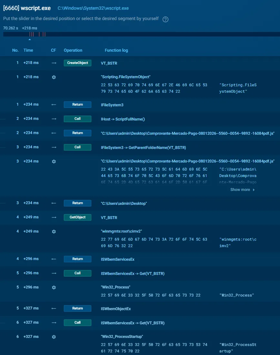Click Return button for ISWbemServicesEx result
This screenshot has height=355, width=280.
click(x=77, y=259)
